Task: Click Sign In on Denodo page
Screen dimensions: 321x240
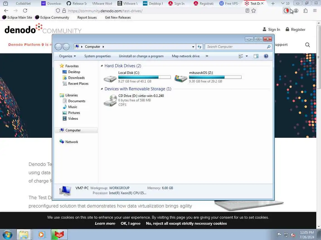Action: coord(271,29)
